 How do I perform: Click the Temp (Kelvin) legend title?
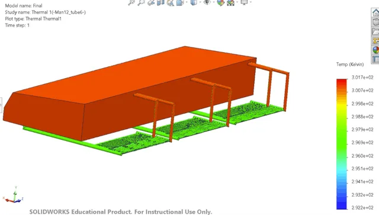[x=350, y=65]
